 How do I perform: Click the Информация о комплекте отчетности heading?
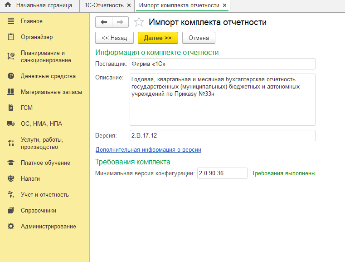click(x=157, y=52)
